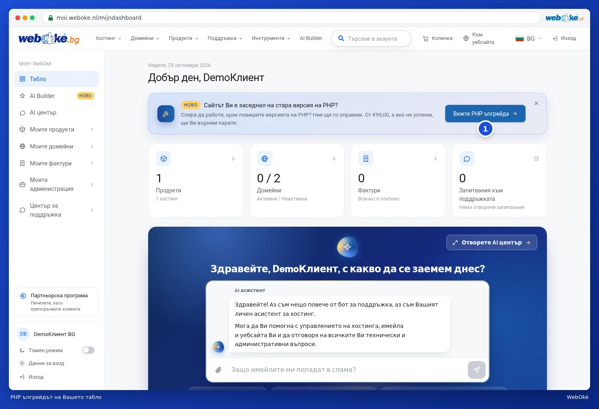Screen dimensions: 599x409
Task: Open the Инструменти menu
Action: click(x=271, y=38)
